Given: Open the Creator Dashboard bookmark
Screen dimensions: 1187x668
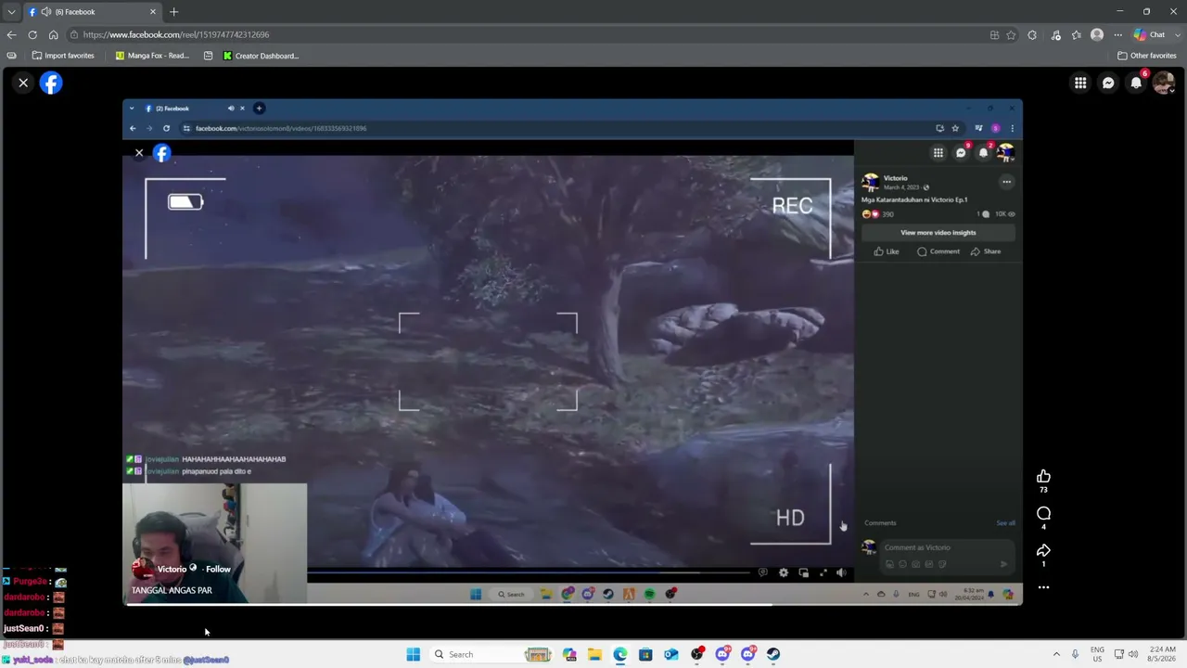Looking at the screenshot, I should click(x=261, y=56).
